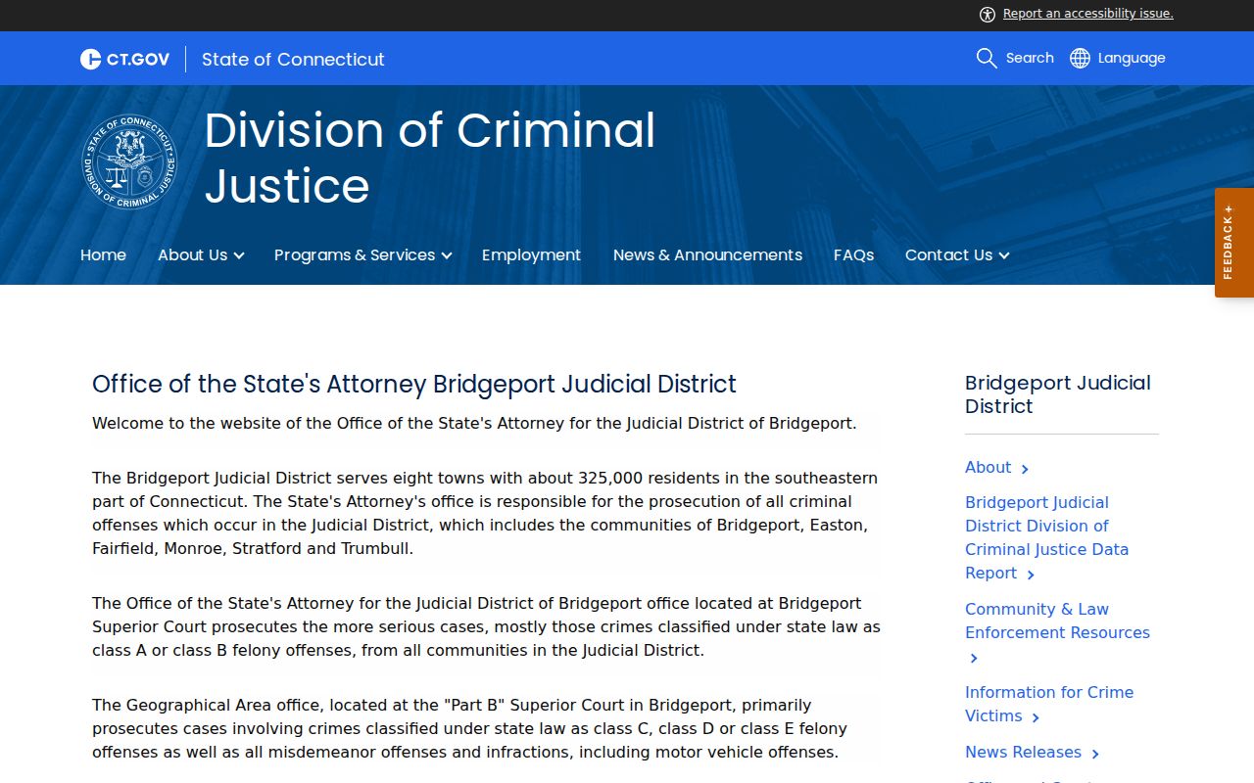Click the CT.GOV logo

[x=124, y=59]
